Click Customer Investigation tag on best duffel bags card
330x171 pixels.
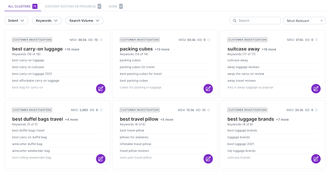tap(32, 110)
